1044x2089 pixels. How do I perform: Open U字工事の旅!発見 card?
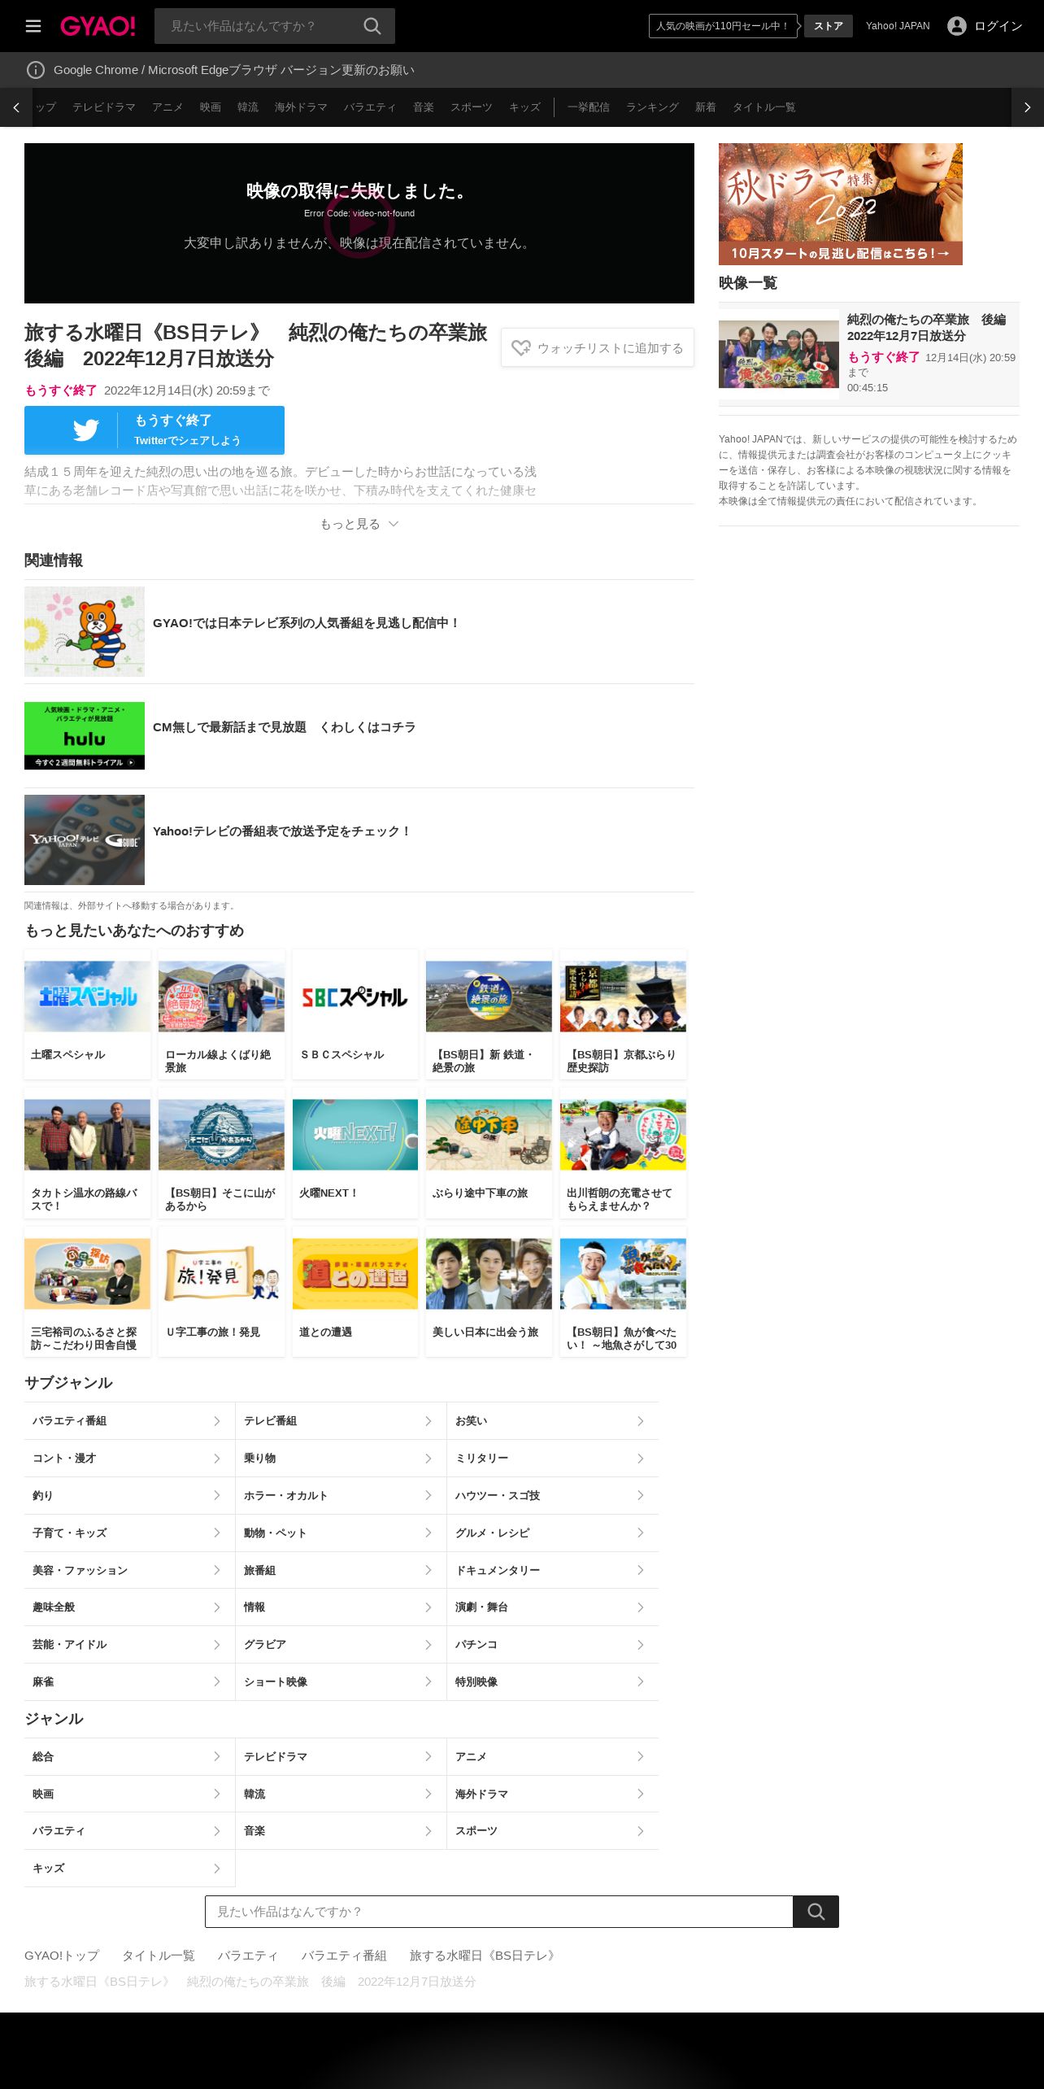coord(221,1292)
